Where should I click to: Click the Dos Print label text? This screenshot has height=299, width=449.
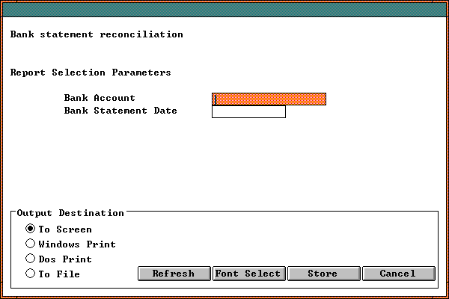65,259
